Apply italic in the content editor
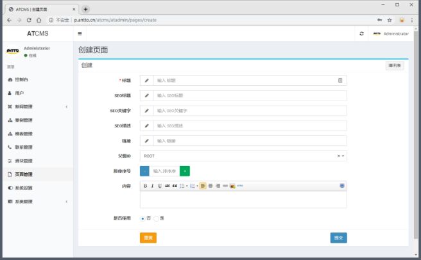This screenshot has height=260, width=421. 152,186
